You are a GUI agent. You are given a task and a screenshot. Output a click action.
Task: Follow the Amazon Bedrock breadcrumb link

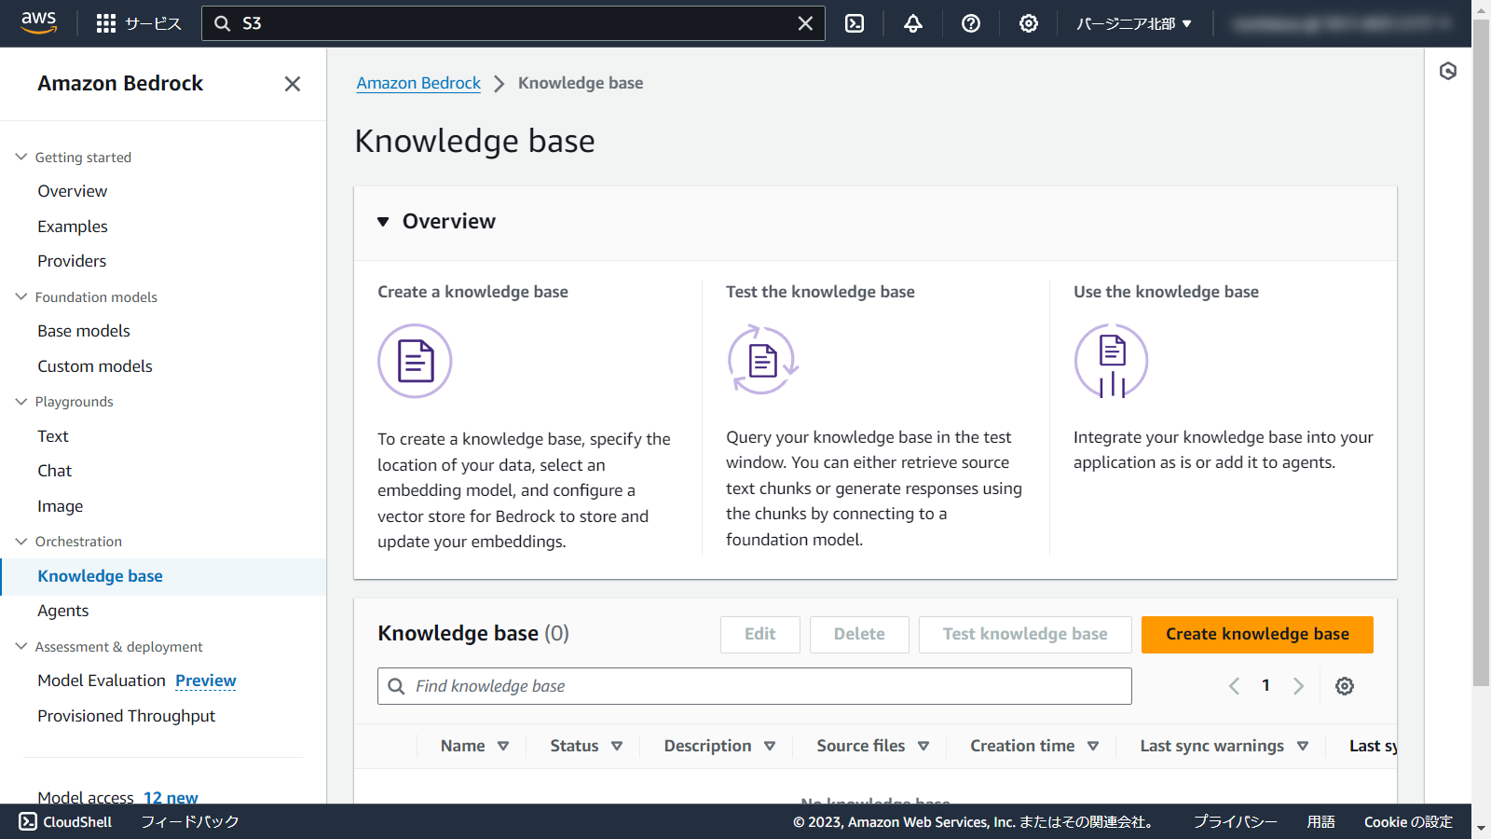click(x=418, y=83)
